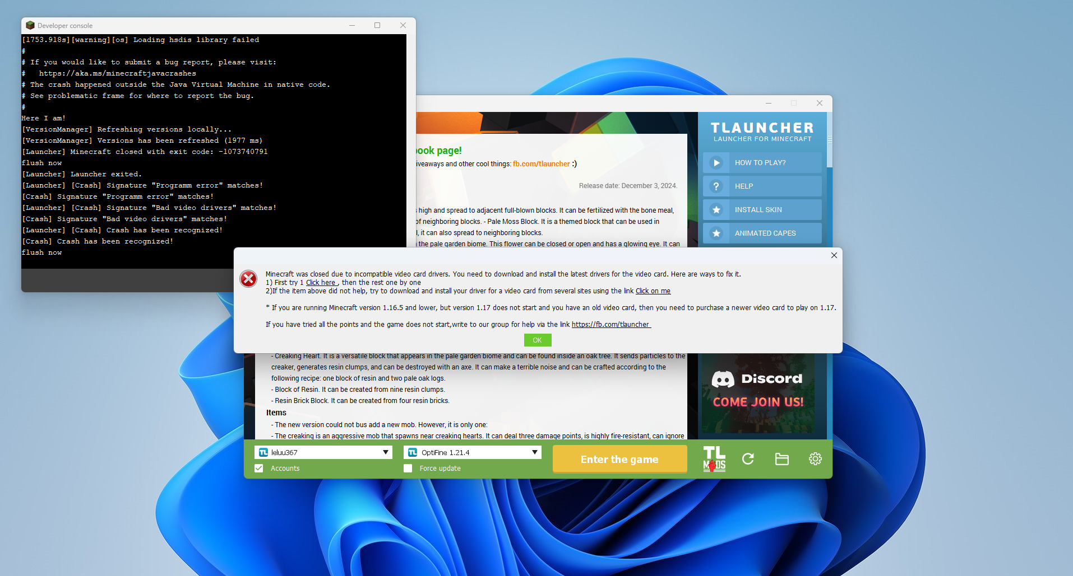Click the 'Items' heading in the news
This screenshot has height=576, width=1073.
click(276, 413)
